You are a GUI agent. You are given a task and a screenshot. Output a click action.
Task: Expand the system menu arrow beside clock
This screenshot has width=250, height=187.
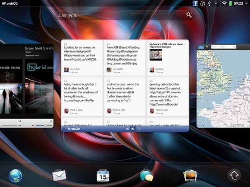click(x=247, y=3)
